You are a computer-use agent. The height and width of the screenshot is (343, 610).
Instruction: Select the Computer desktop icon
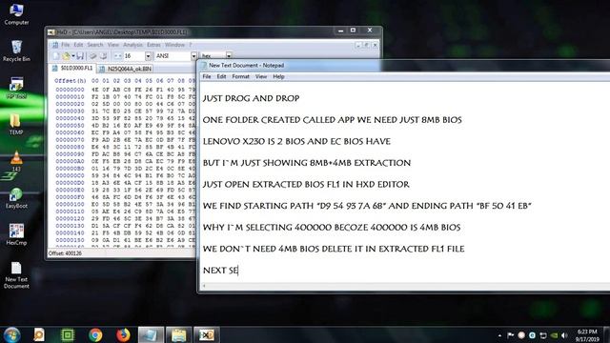pyautogui.click(x=16, y=14)
